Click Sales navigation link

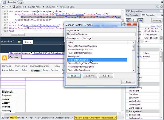click(x=24, y=70)
